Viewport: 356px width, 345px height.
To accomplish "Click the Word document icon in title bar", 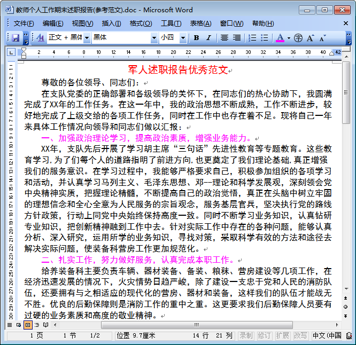I will pos(9,10).
